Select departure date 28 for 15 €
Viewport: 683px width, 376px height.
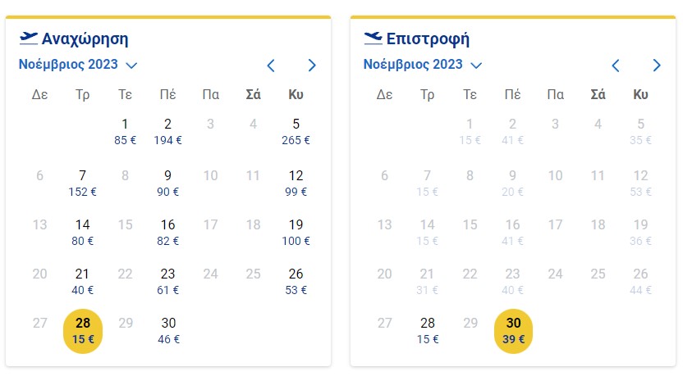coord(83,330)
